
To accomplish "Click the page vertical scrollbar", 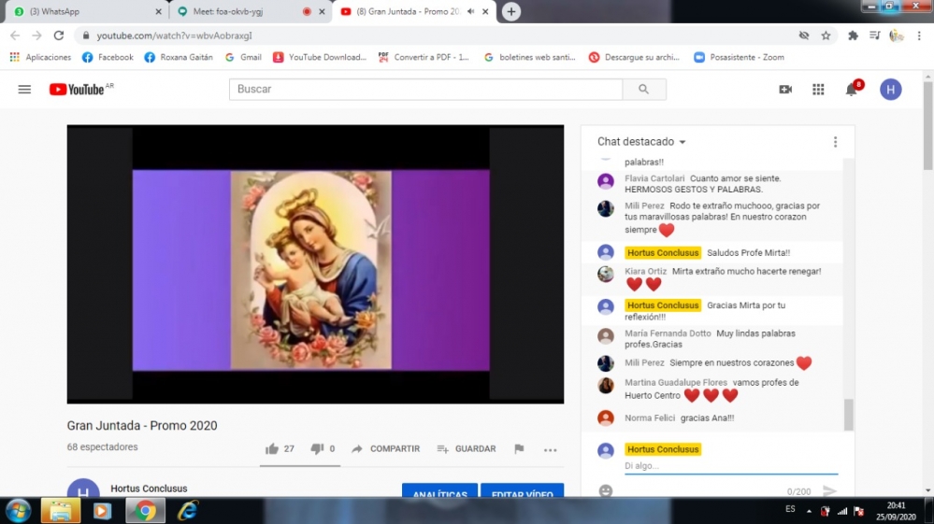I will coord(928,125).
